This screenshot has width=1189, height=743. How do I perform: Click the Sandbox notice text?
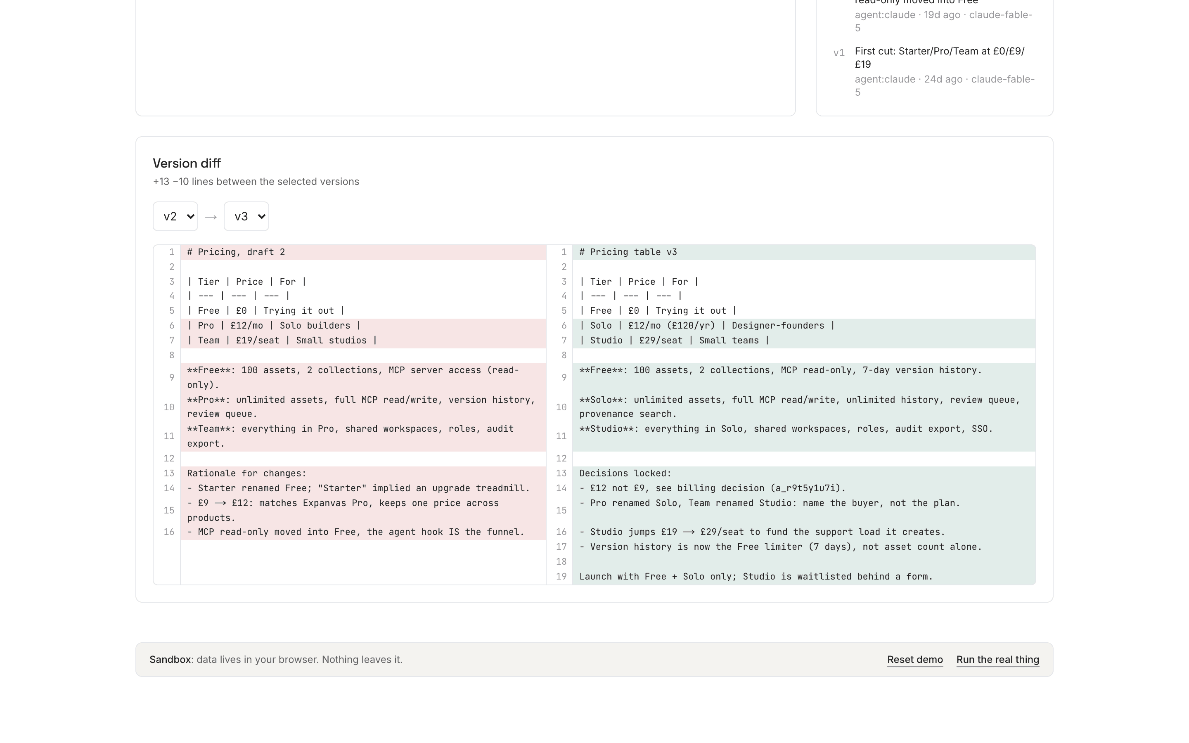pyautogui.click(x=276, y=660)
